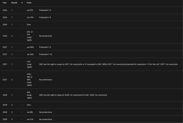
Task: Click the Protected 1-8 text
Action: (45, 17)
